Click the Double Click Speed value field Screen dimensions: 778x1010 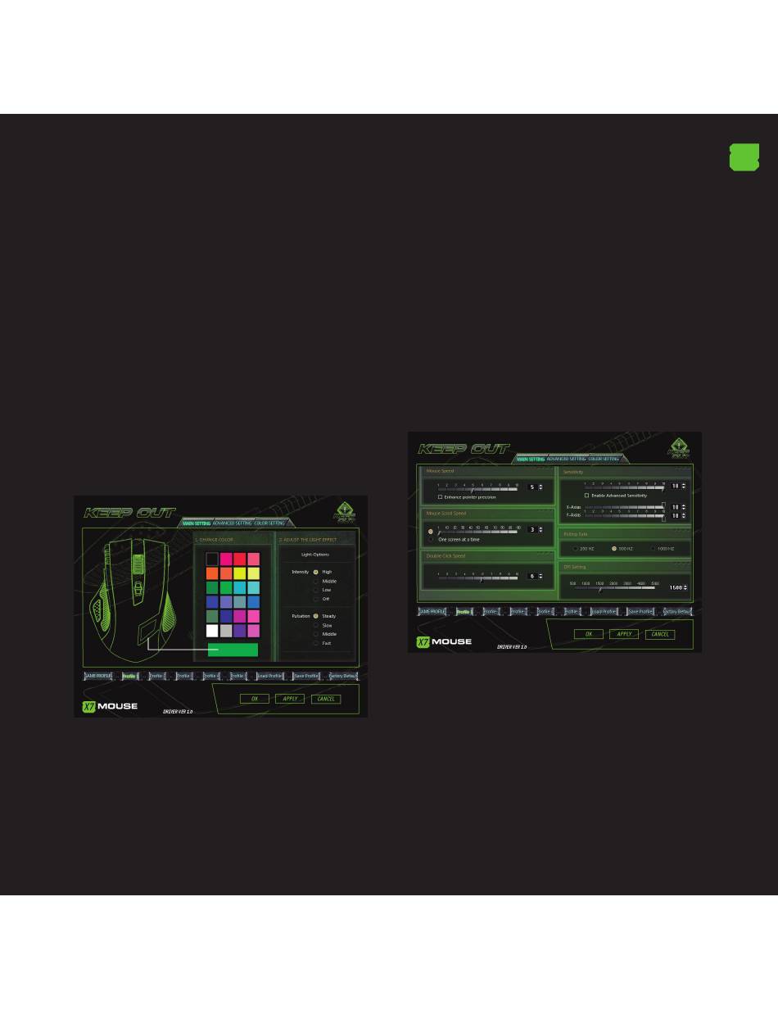coord(532,577)
